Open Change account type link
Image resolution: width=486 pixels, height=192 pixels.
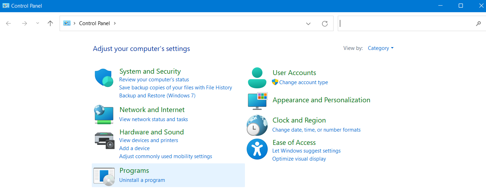(x=303, y=82)
